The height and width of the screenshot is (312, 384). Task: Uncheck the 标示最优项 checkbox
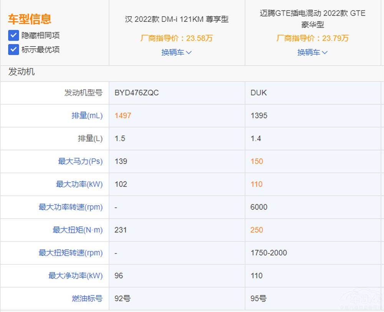pyautogui.click(x=13, y=50)
